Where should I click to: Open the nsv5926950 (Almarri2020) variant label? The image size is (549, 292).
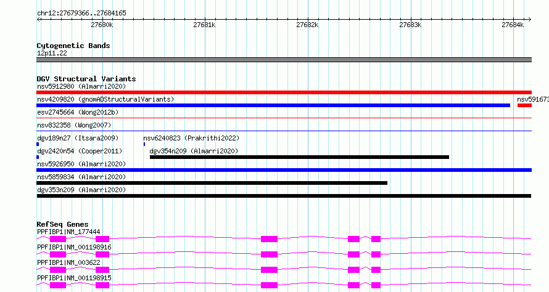click(x=81, y=164)
